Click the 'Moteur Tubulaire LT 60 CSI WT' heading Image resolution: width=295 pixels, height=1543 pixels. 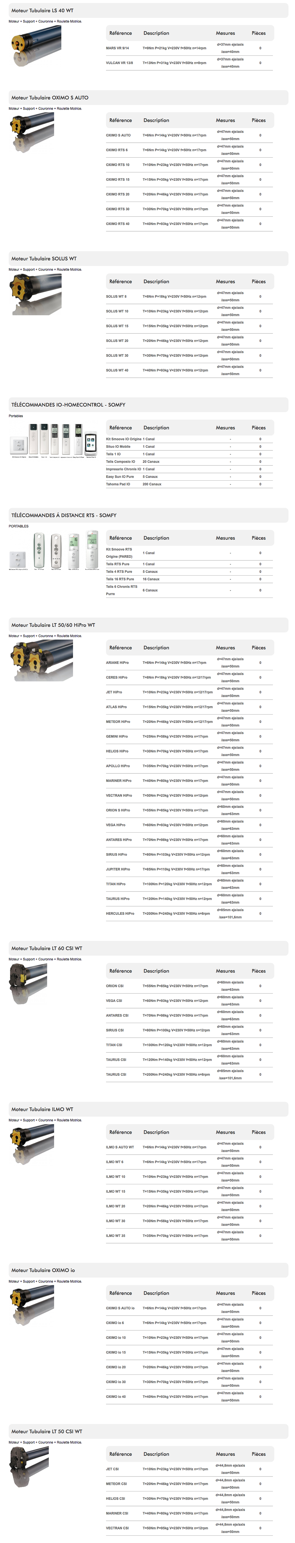47,948
